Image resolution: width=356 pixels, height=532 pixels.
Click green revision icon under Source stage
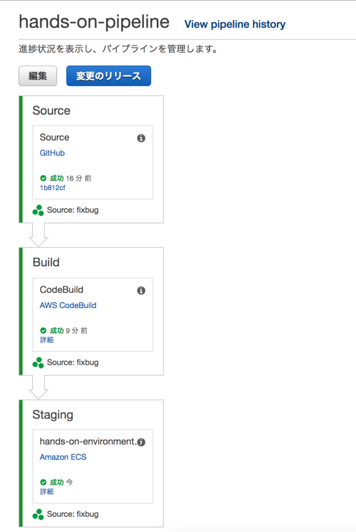(38, 210)
